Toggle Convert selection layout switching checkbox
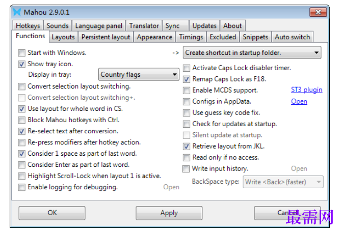The width and height of the screenshot is (343, 233). (21, 86)
